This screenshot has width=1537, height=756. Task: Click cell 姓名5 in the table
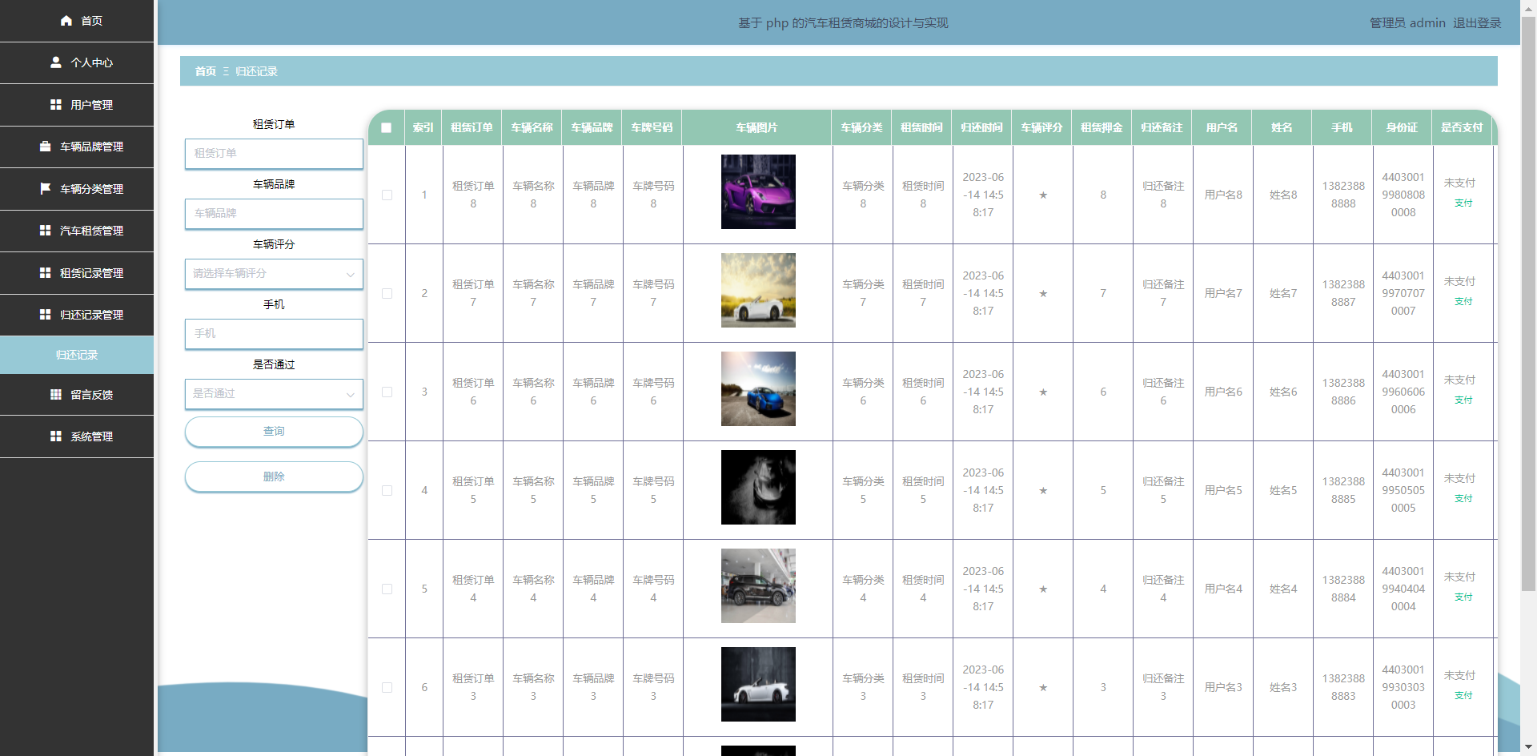coord(1283,490)
